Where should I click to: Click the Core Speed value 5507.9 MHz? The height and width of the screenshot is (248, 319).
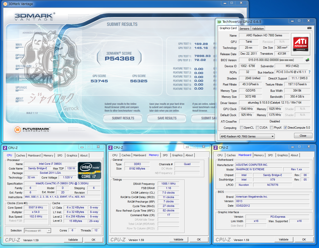36,208
